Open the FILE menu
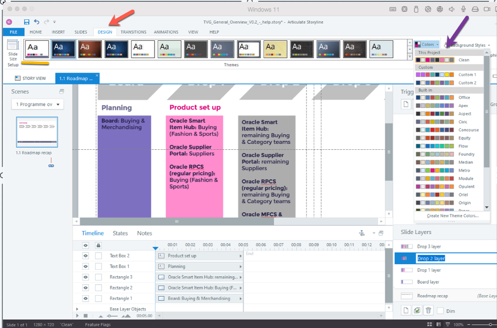This screenshot has width=497, height=328. pyautogui.click(x=13, y=32)
